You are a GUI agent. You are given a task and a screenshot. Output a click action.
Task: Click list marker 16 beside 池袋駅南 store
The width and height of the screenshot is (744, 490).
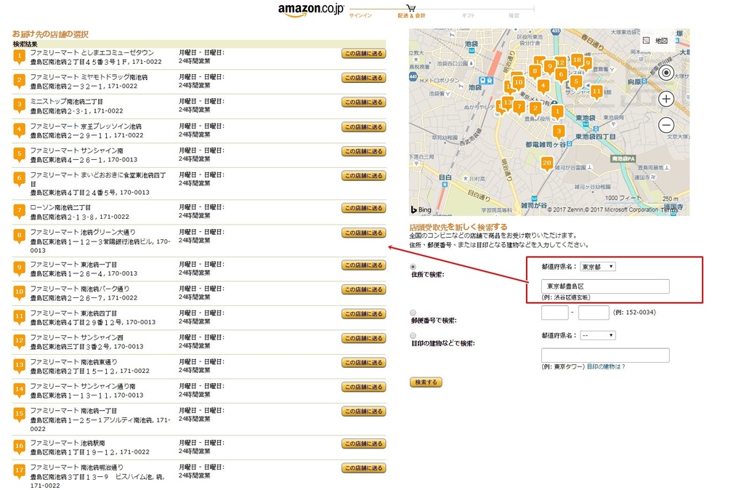pyautogui.click(x=19, y=446)
